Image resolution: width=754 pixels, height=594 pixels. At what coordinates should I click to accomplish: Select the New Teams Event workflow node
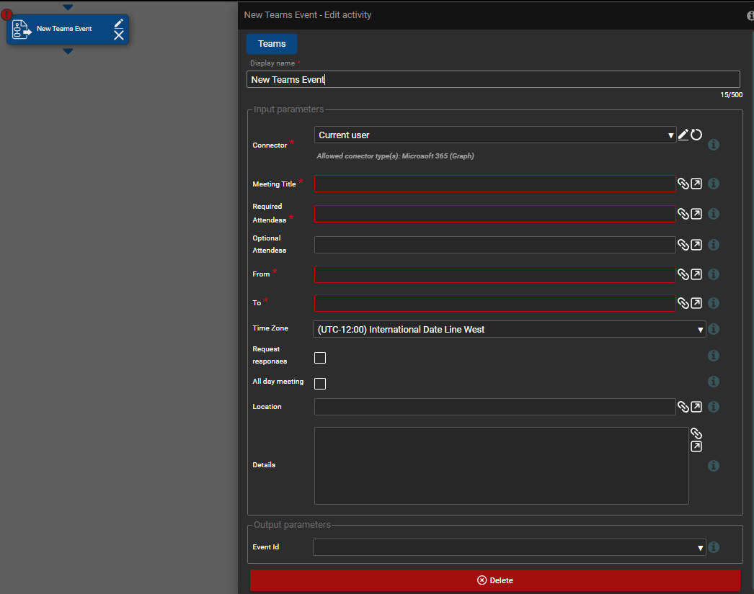pos(64,30)
